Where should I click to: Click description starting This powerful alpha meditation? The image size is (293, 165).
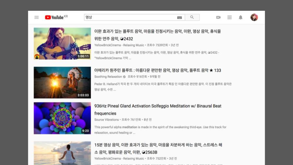(160, 130)
